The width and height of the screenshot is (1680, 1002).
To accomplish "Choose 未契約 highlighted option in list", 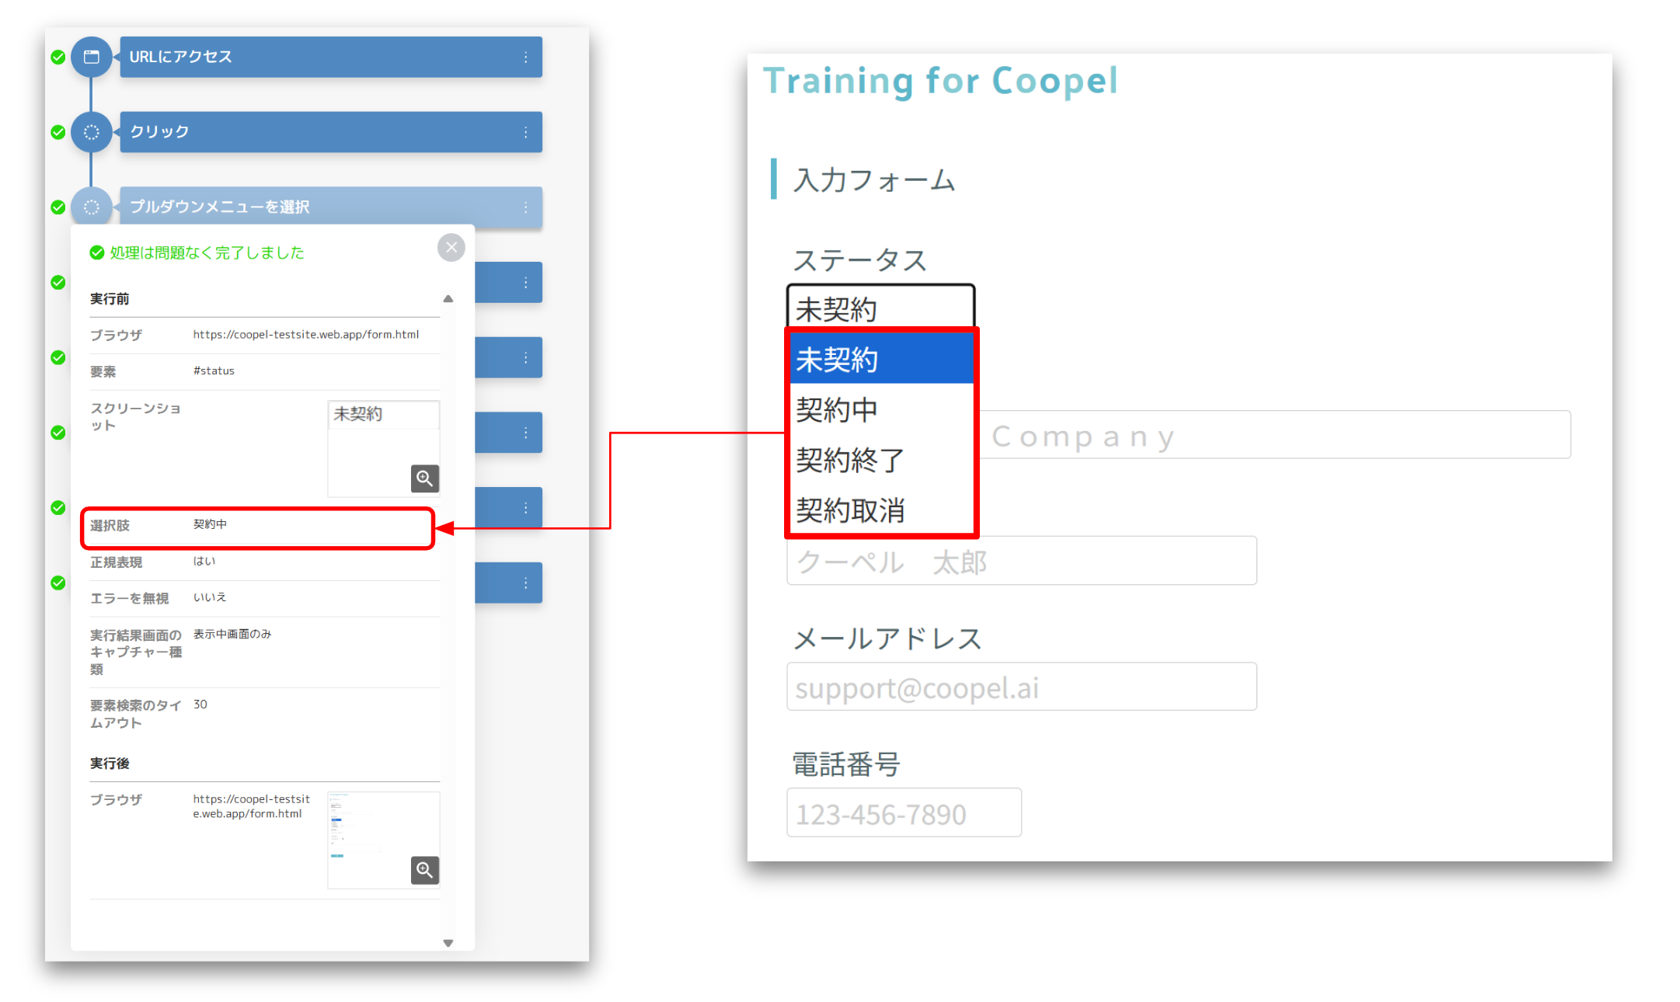I will pyautogui.click(x=882, y=359).
